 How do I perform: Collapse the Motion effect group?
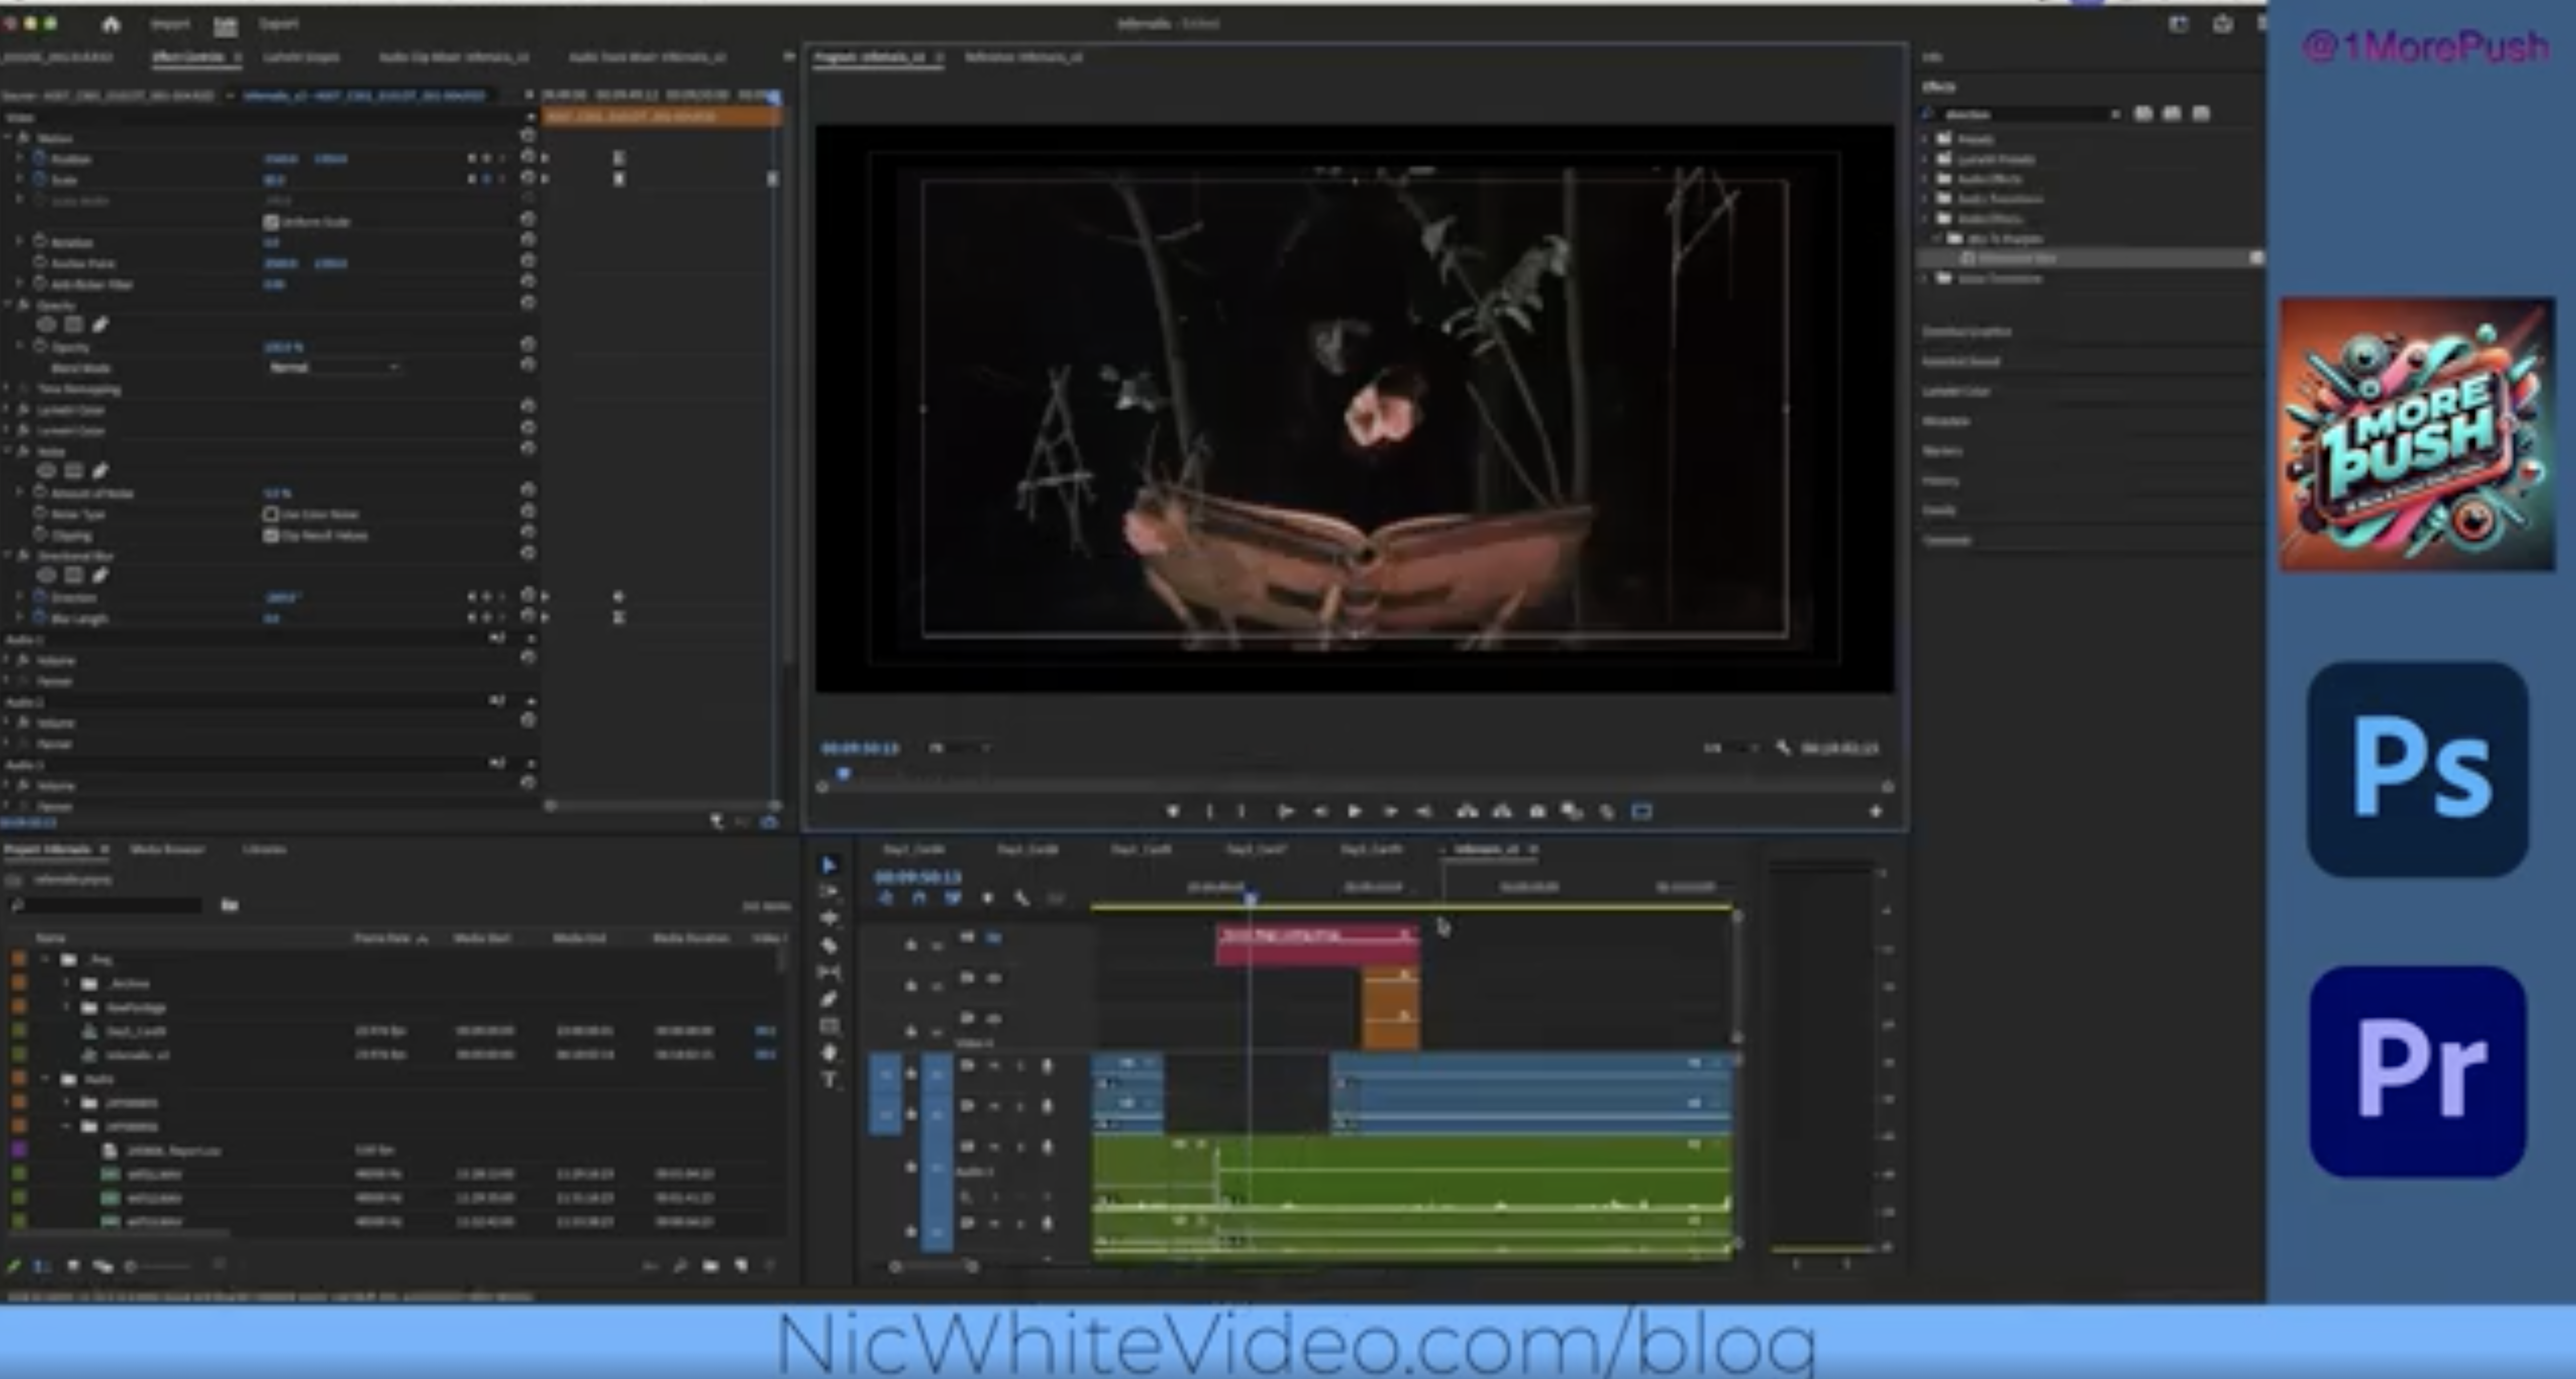(8, 138)
